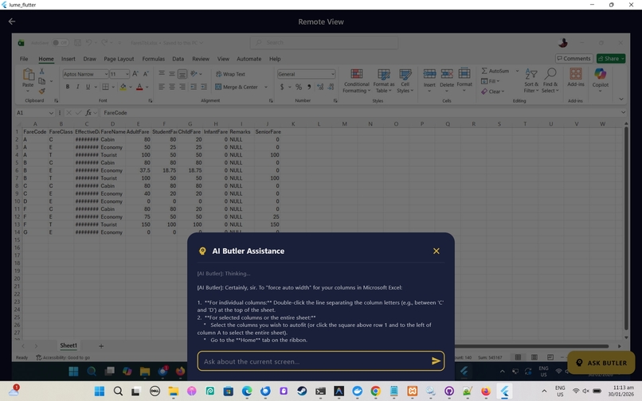The height and width of the screenshot is (401, 642).
Task: Switch to the Review tab
Action: coord(201,59)
